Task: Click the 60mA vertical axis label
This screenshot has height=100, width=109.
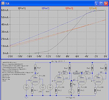Action: coord(5,10)
